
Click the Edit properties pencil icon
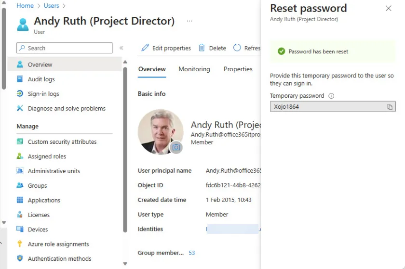[145, 48]
